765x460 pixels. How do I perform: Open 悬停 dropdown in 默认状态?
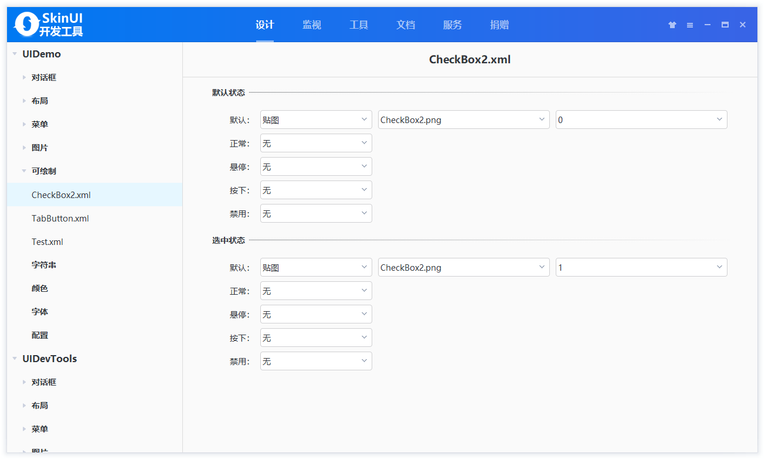click(x=316, y=166)
